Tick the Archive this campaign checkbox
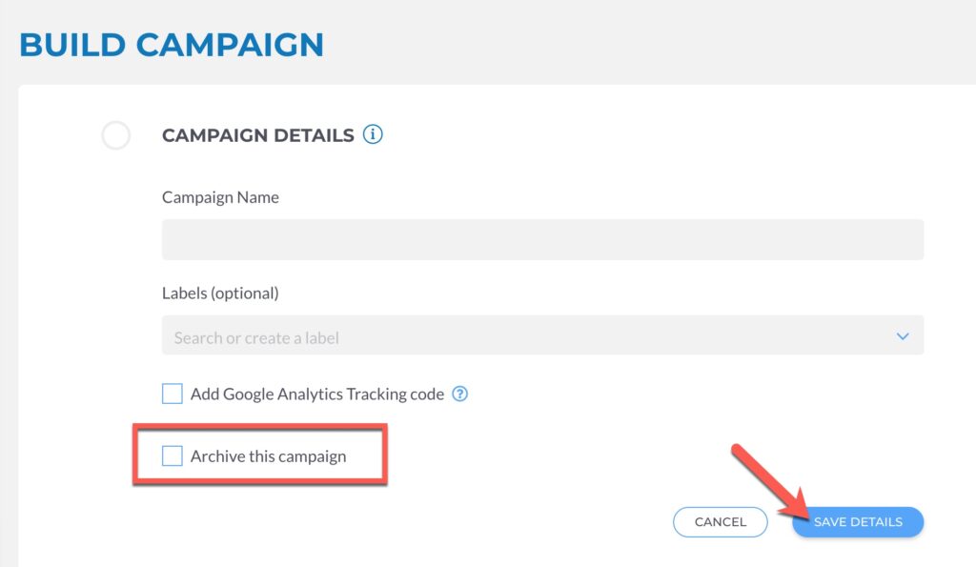Screen dimensions: 976x567 173,456
